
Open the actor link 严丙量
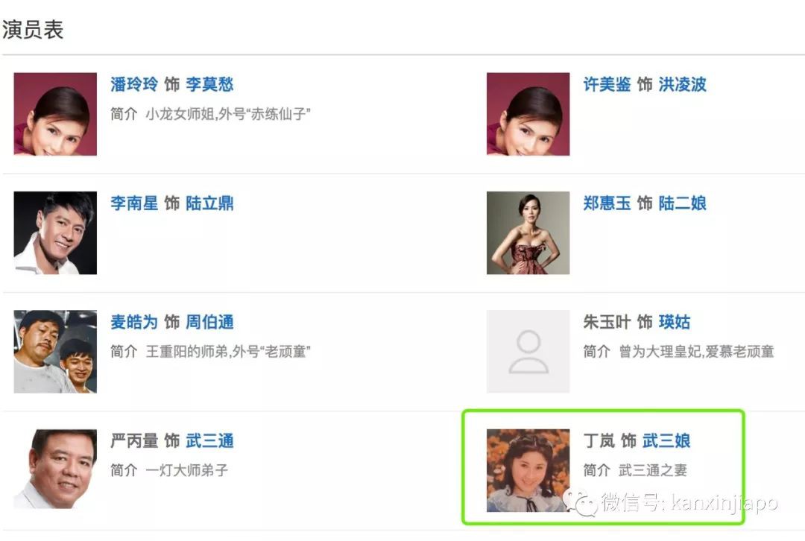[x=134, y=441]
